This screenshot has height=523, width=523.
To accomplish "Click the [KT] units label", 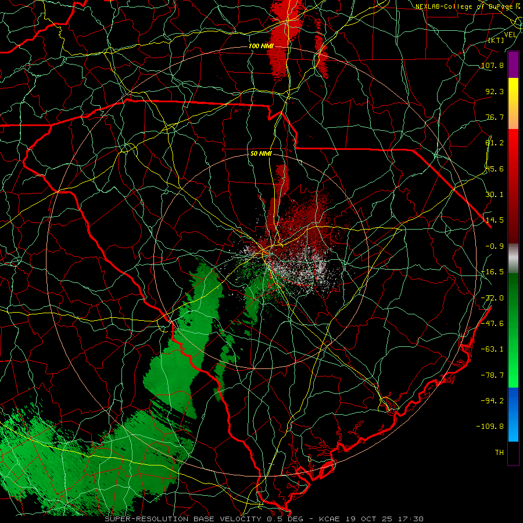I will pos(496,40).
